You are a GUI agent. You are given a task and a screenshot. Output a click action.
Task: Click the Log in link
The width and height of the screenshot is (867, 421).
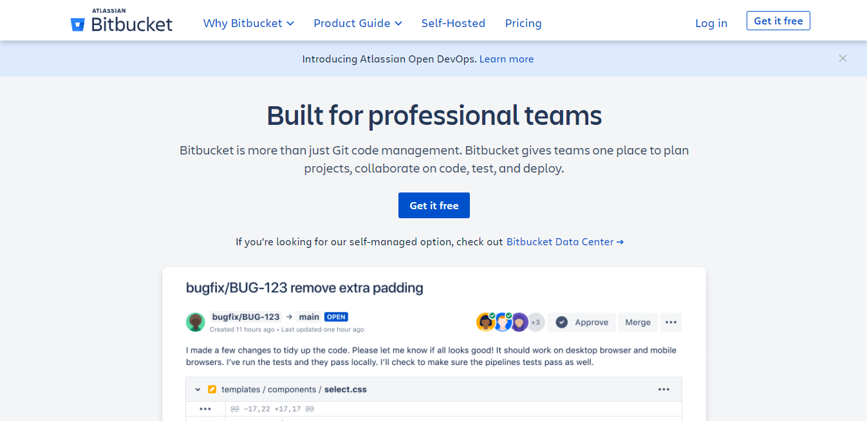tap(711, 23)
